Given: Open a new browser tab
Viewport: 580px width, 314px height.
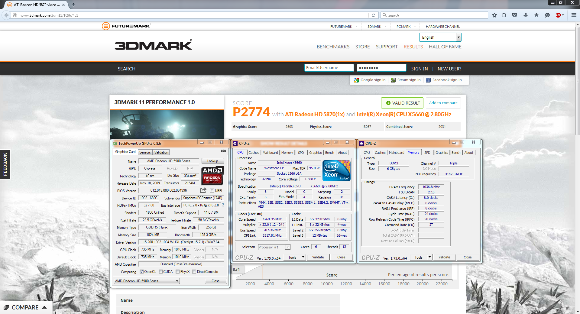Looking at the screenshot, I should tap(73, 5).
